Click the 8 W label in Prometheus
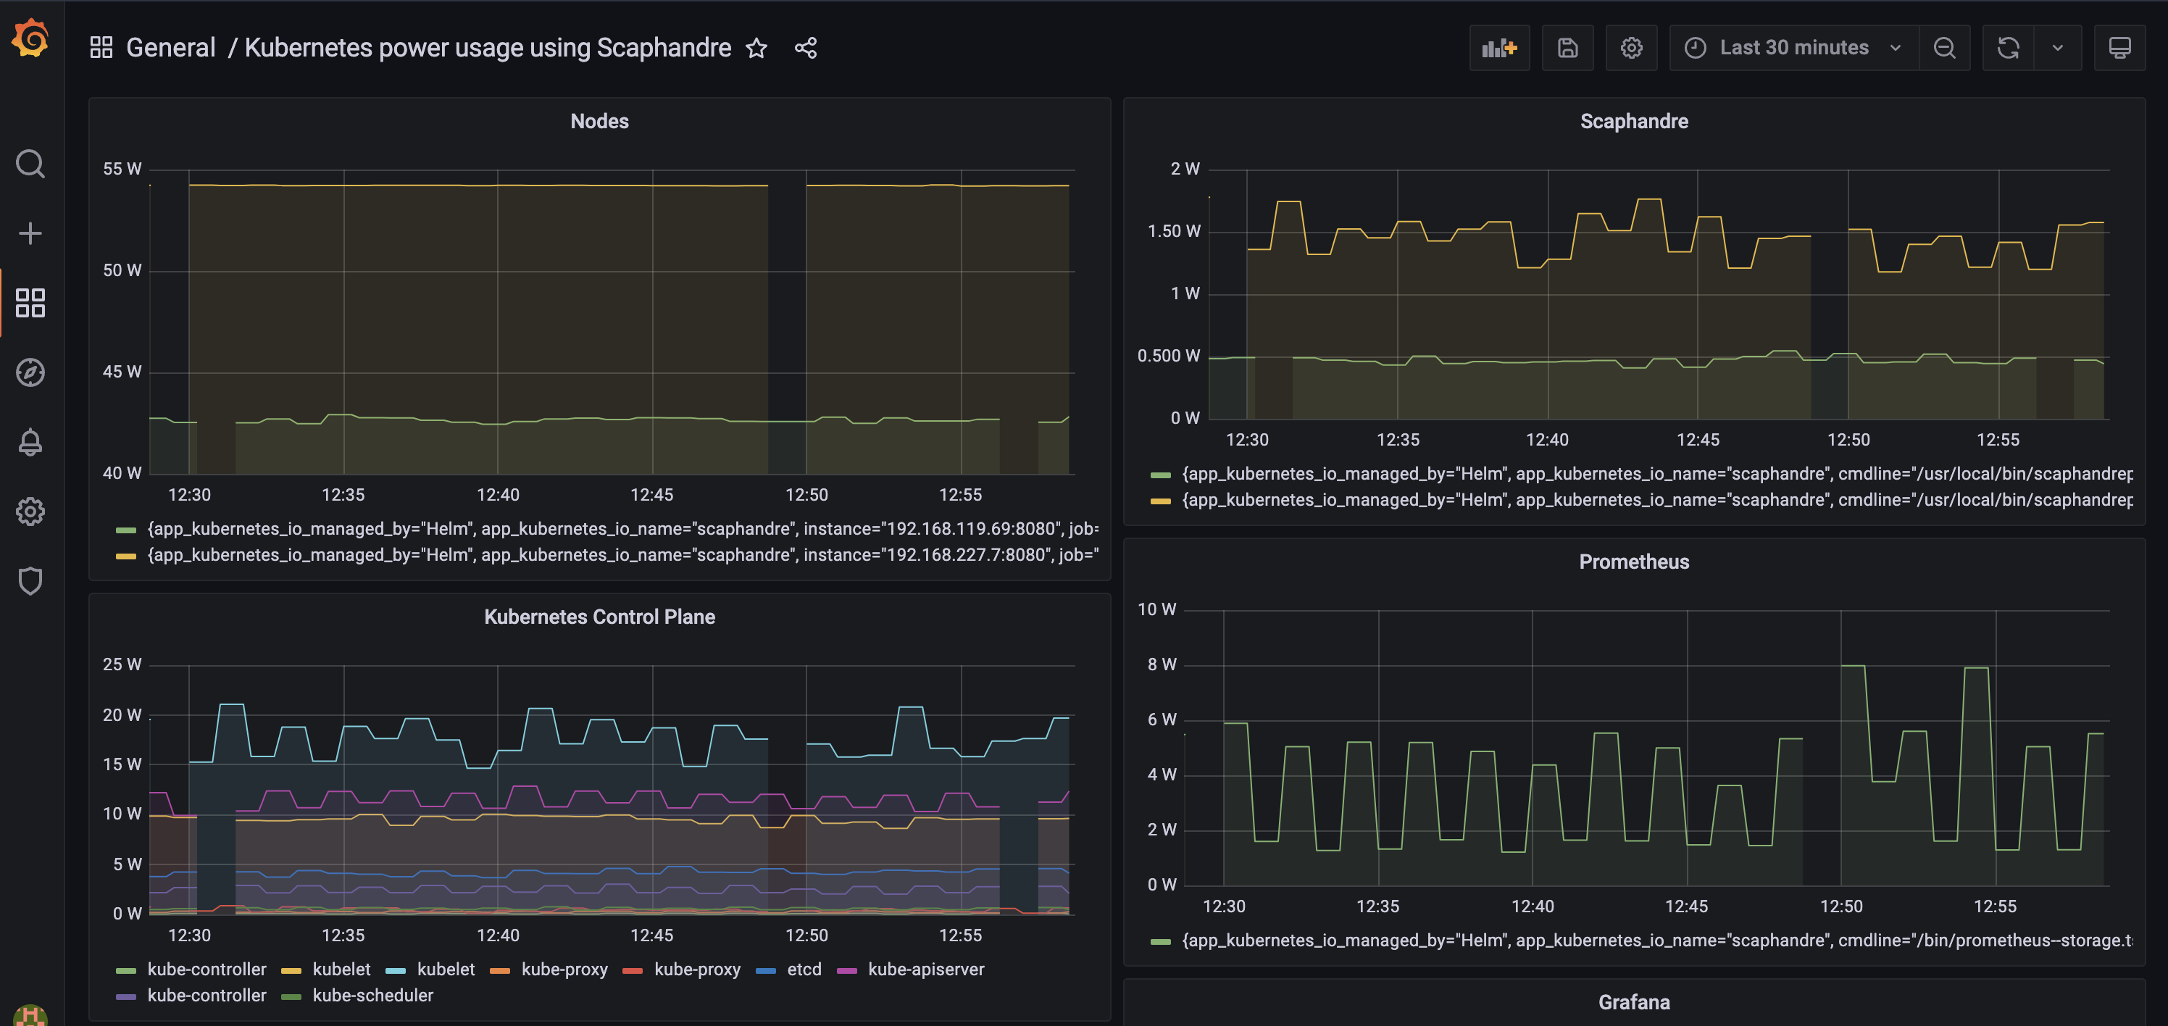 point(1162,665)
